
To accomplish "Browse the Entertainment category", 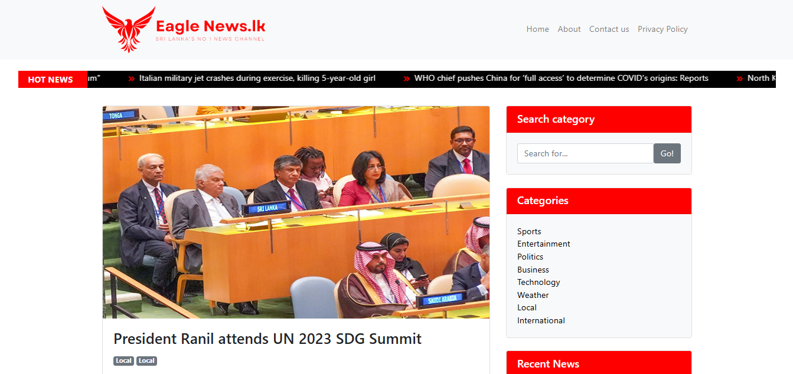I will 544,244.
